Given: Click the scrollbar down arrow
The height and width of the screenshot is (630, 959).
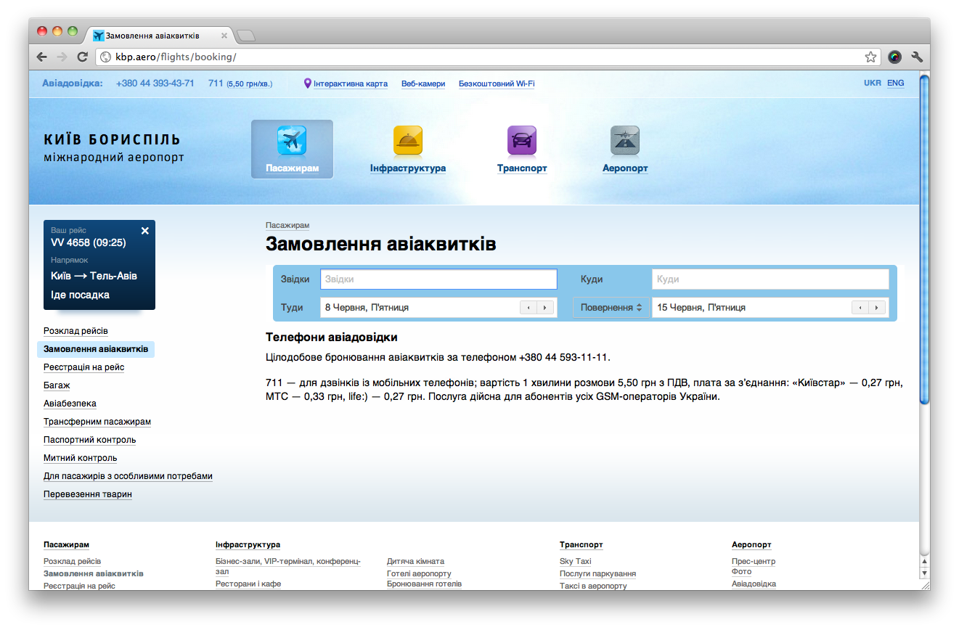Looking at the screenshot, I should [x=924, y=573].
